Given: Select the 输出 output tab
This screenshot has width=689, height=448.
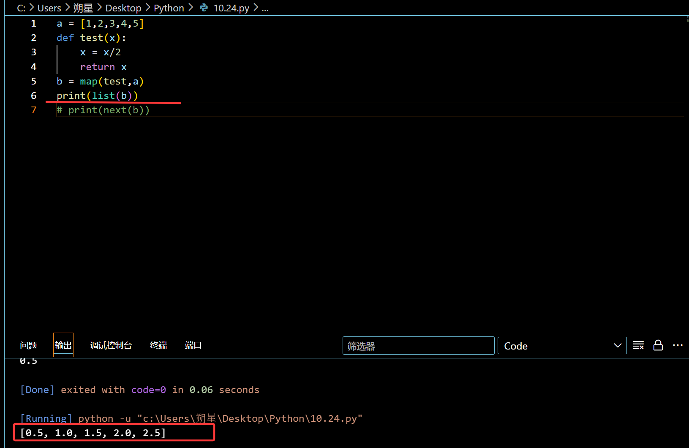Looking at the screenshot, I should pos(63,345).
